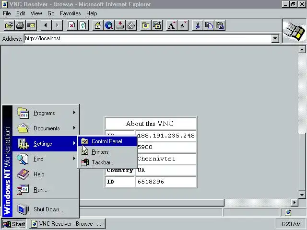Open Printers from the Settings submenu
Image resolution: width=307 pixels, height=230 pixels.
[x=107, y=152]
